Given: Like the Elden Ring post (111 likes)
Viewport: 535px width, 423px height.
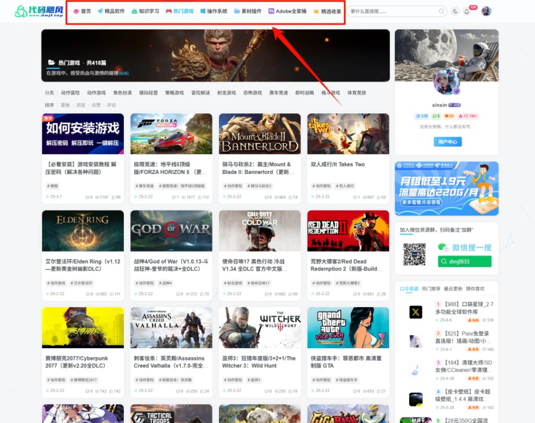Looking at the screenshot, I should pos(115,294).
